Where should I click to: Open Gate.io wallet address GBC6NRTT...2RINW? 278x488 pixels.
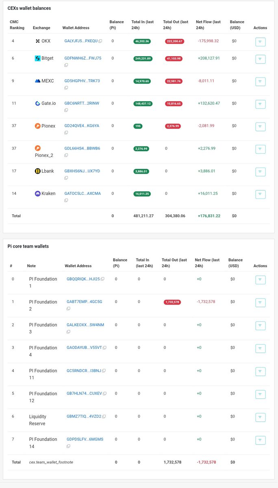pyautogui.click(x=82, y=103)
